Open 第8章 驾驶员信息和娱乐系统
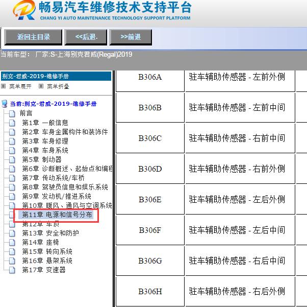Screen dimensions: 307x307 [x=65, y=187]
